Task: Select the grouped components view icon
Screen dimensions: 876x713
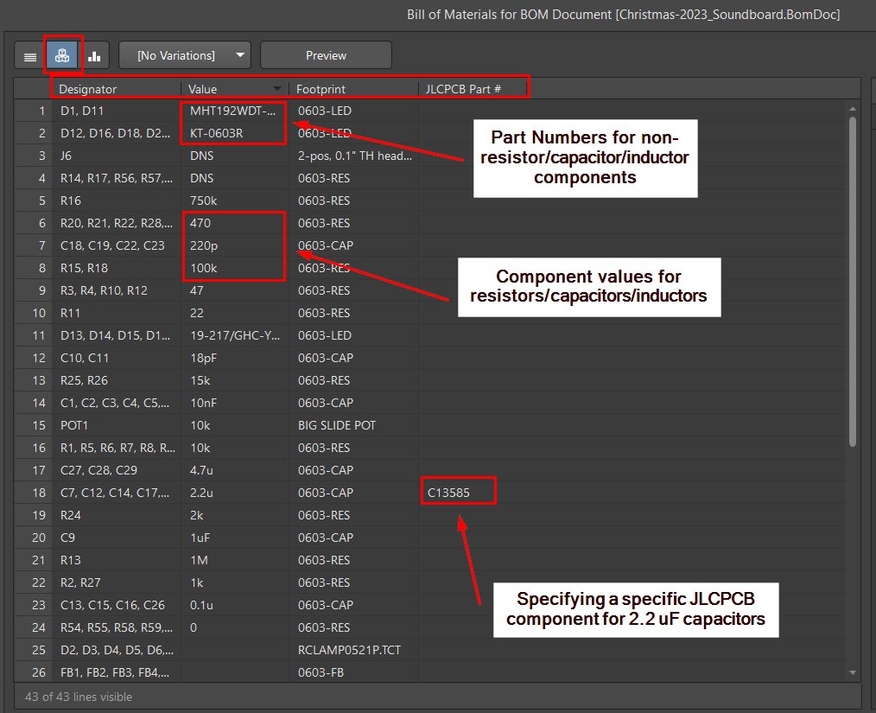Action: point(62,56)
